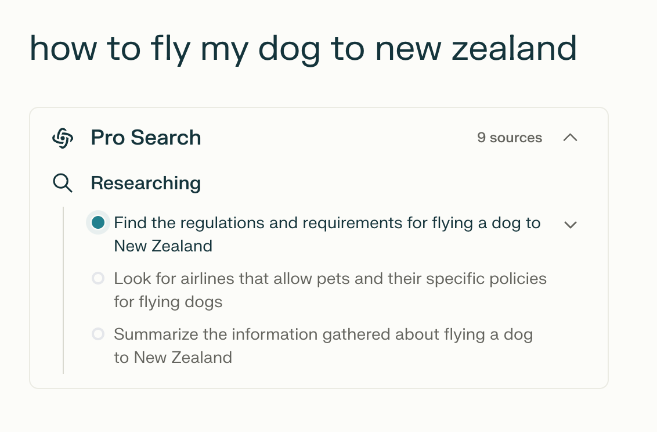Click the Pro Search heading label
Image resolution: width=657 pixels, height=432 pixels.
tap(146, 138)
